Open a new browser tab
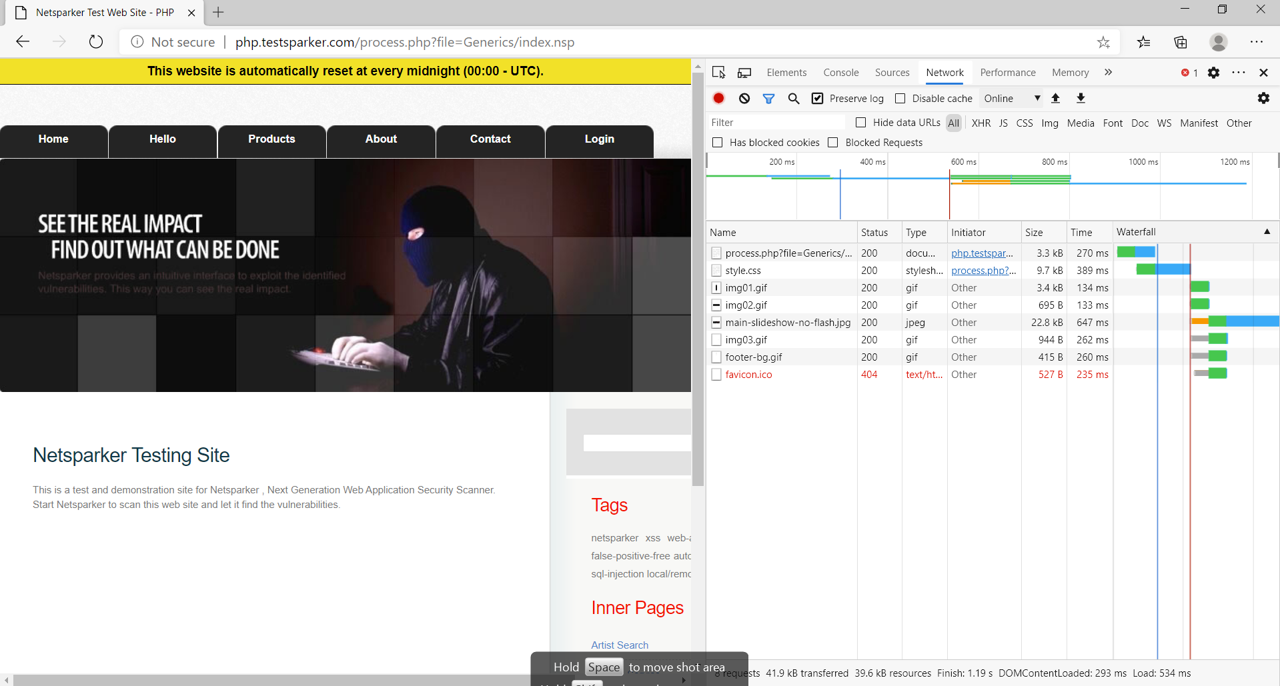Viewport: 1280px width, 686px height. tap(218, 12)
